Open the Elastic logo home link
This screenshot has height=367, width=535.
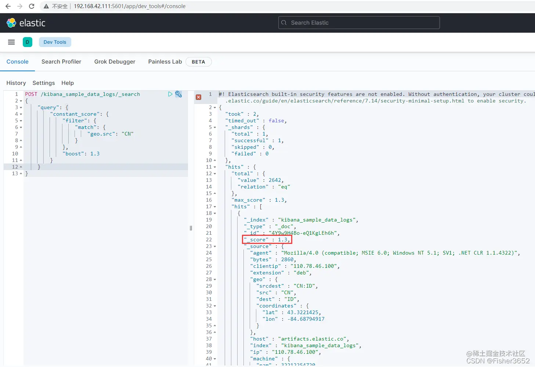pyautogui.click(x=26, y=23)
